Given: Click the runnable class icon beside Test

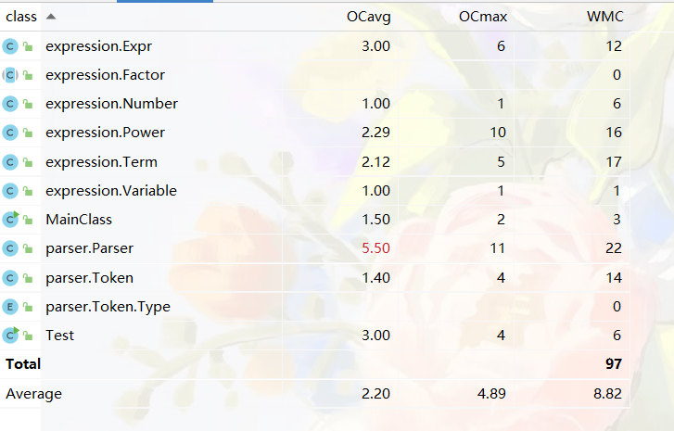Looking at the screenshot, I should 10,335.
